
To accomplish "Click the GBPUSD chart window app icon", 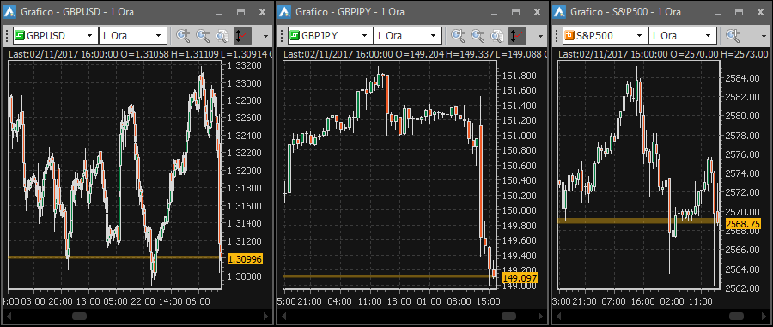I will pos(9,12).
